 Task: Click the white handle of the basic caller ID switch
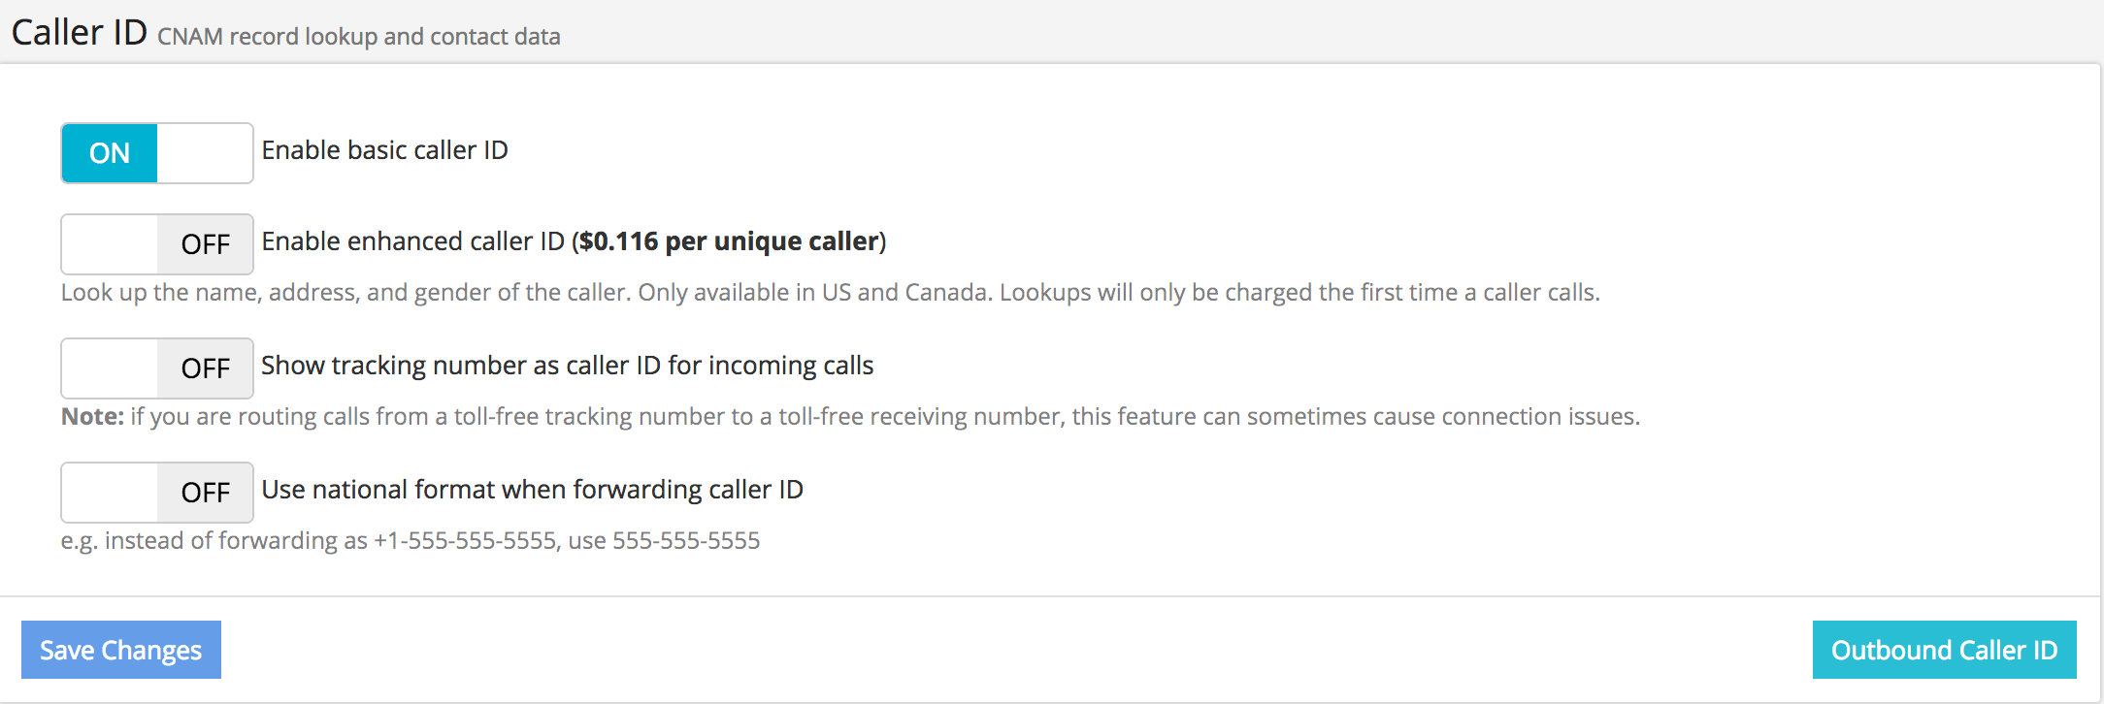point(205,153)
